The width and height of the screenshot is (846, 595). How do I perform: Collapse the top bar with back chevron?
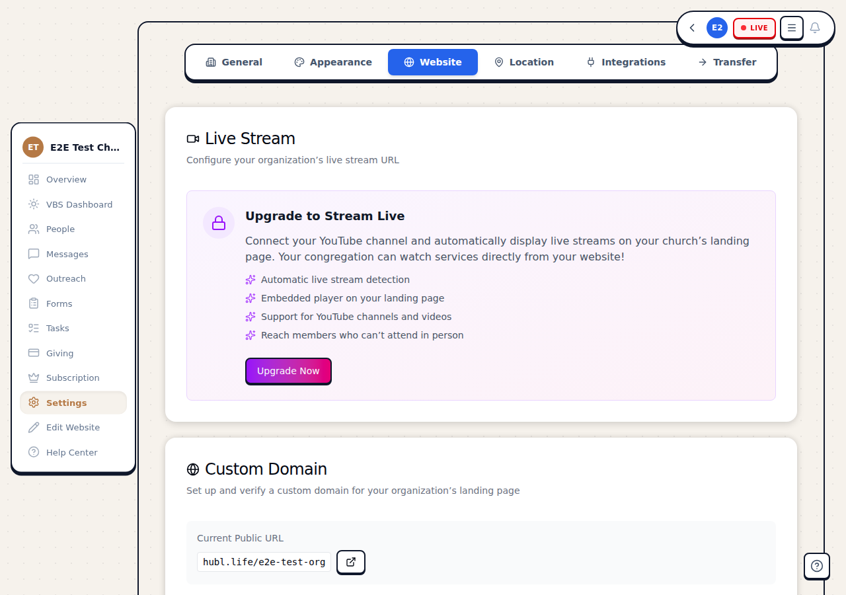[692, 28]
